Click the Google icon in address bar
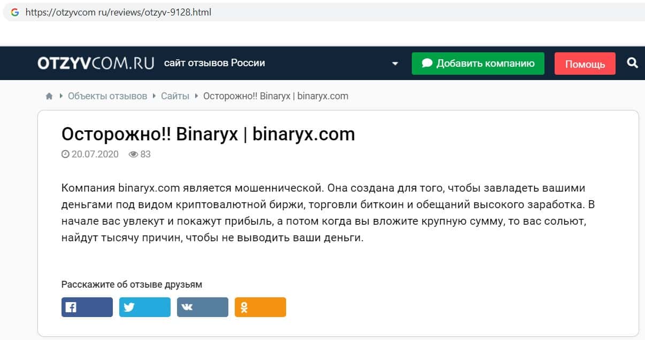645x340 pixels. coord(14,12)
